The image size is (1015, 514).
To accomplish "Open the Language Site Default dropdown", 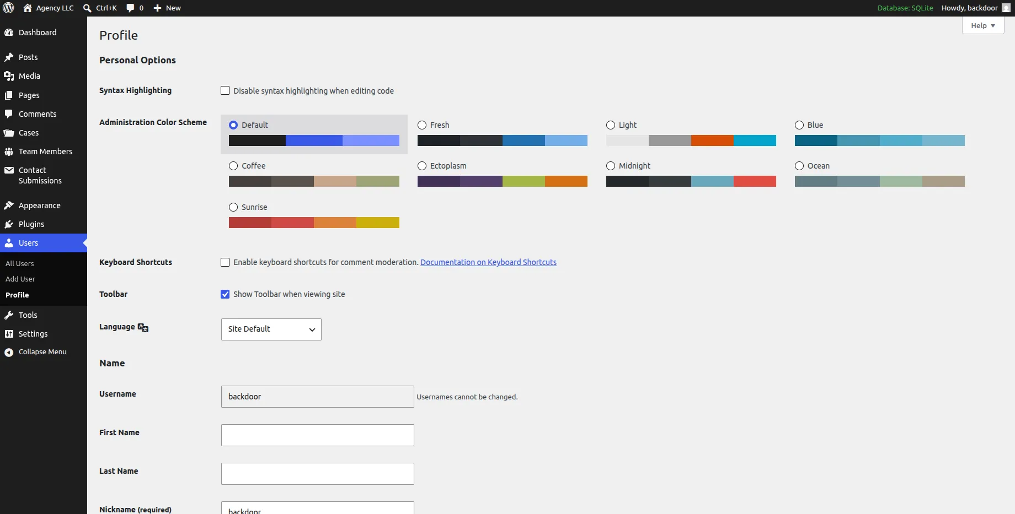I will (x=271, y=329).
